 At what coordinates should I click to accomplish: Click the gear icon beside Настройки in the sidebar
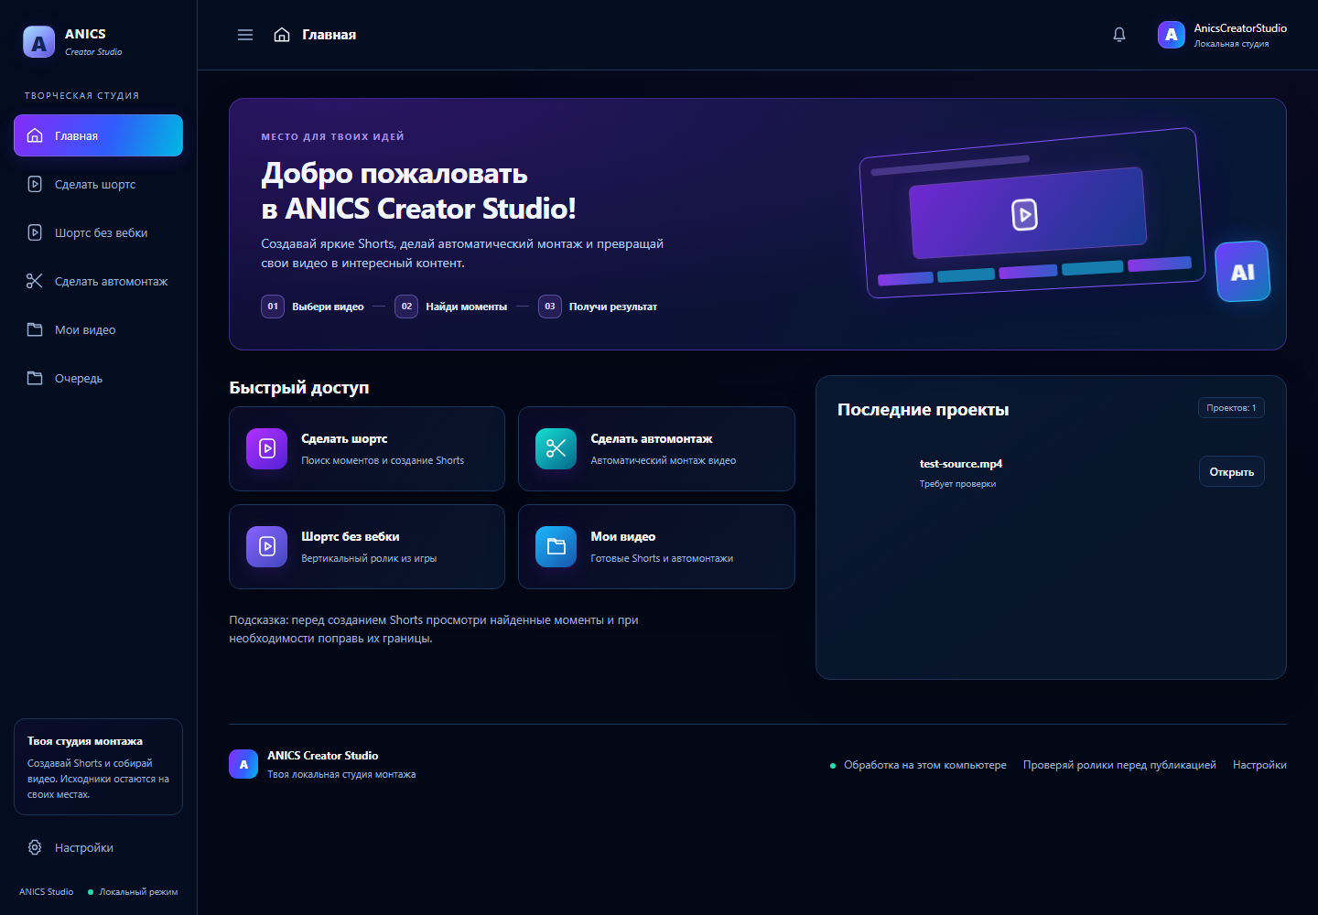tap(35, 847)
